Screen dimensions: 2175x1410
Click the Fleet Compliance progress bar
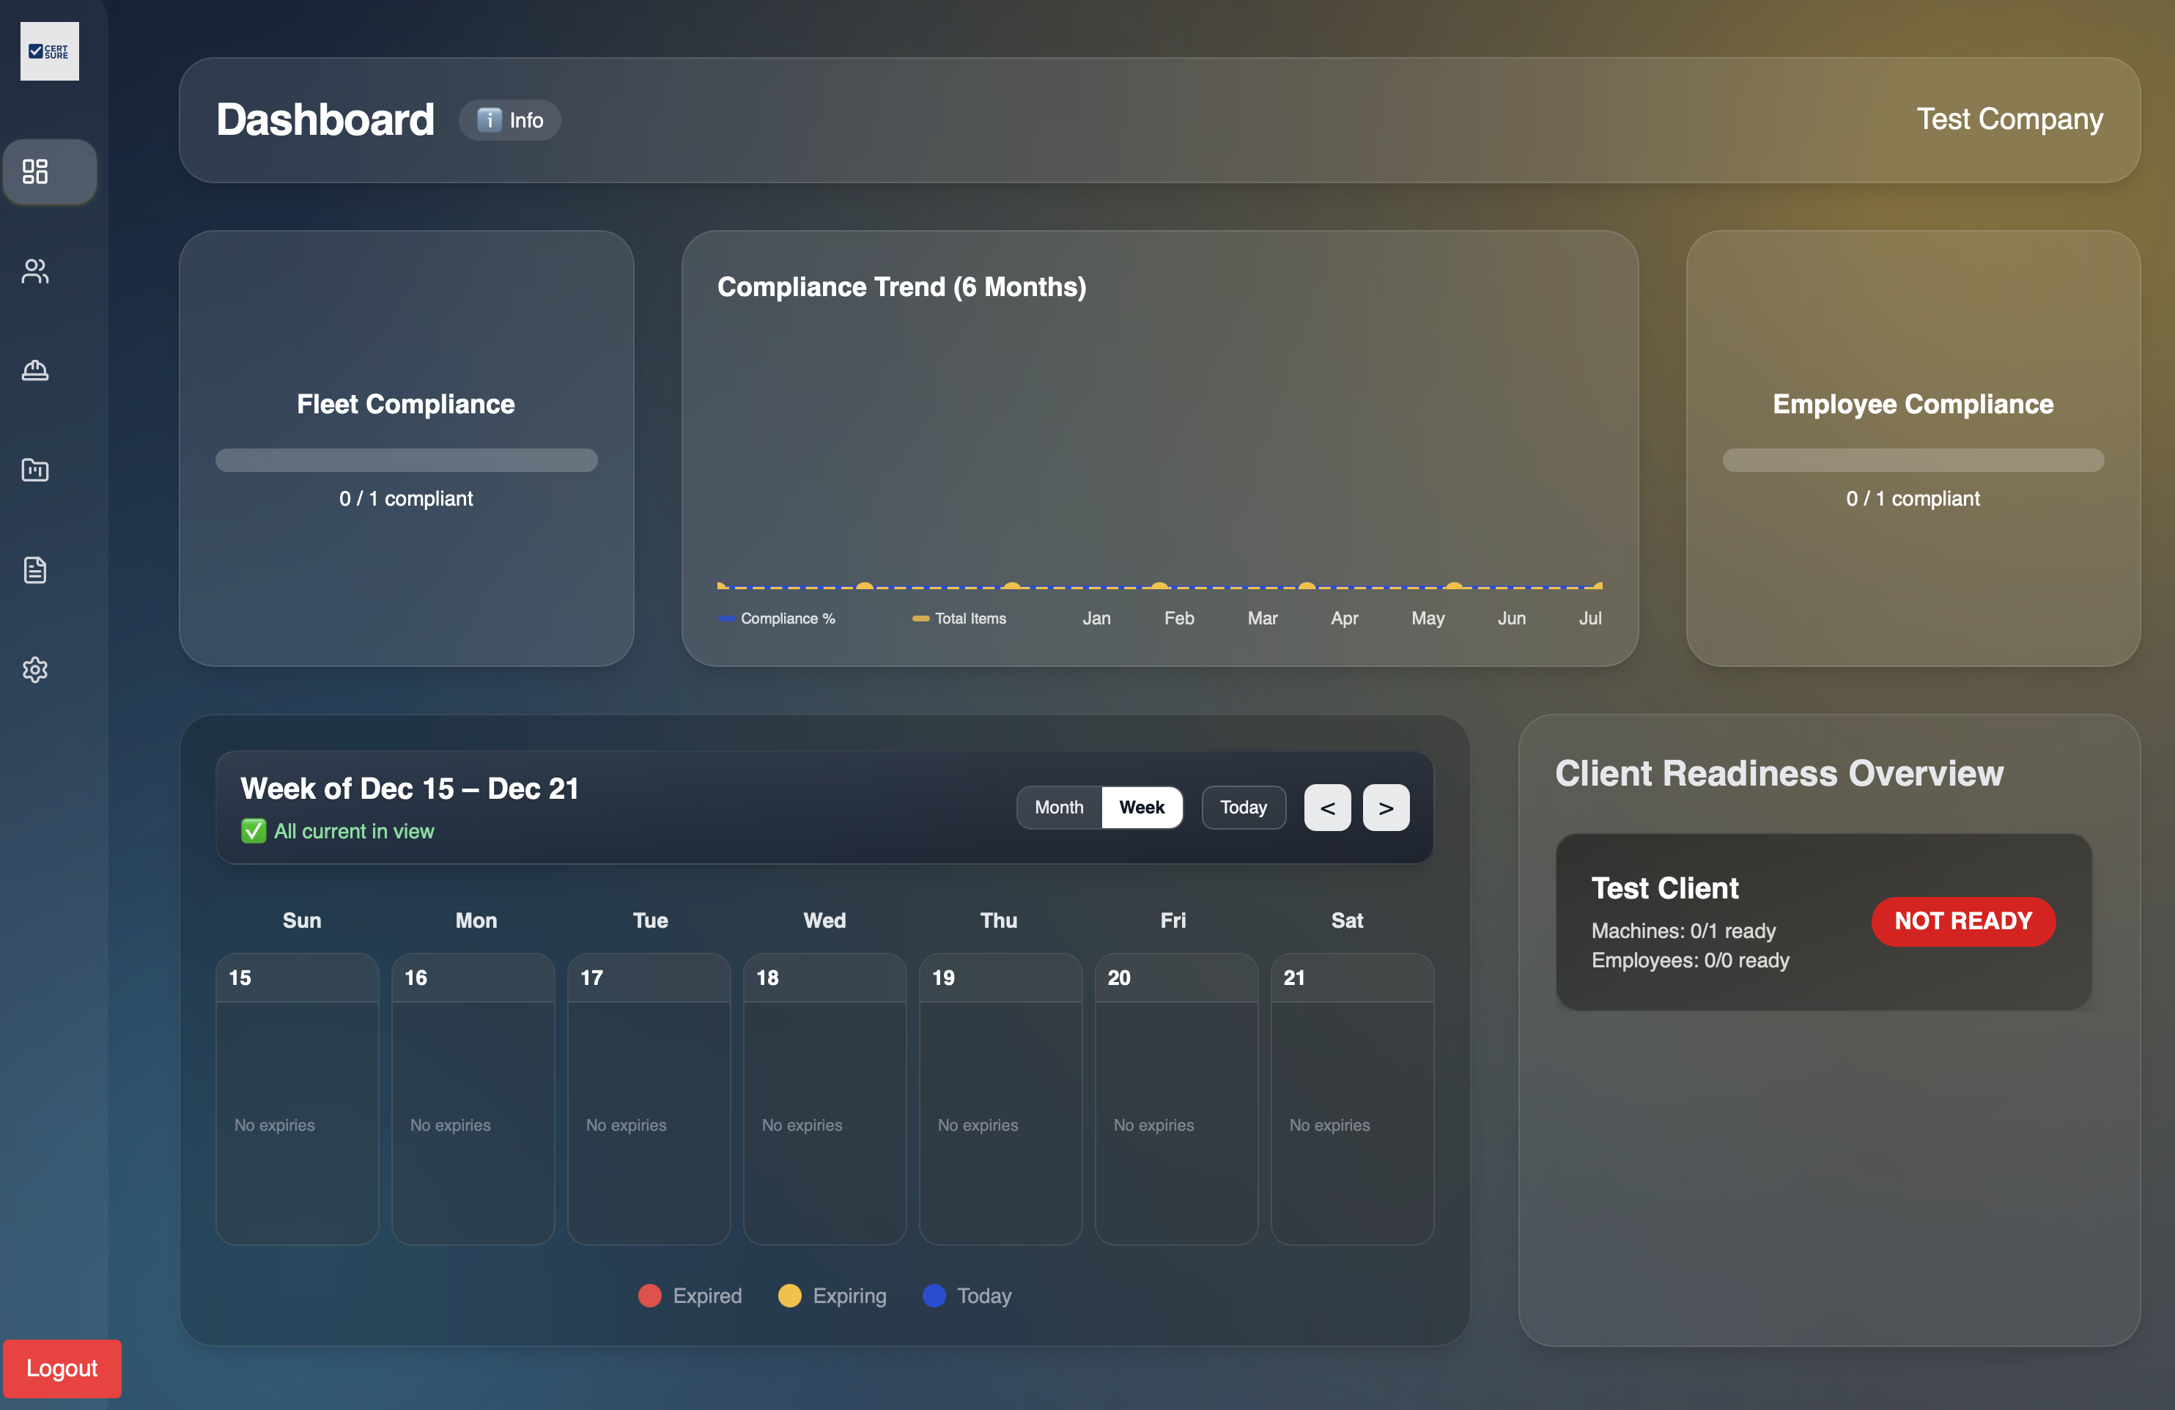tap(407, 459)
